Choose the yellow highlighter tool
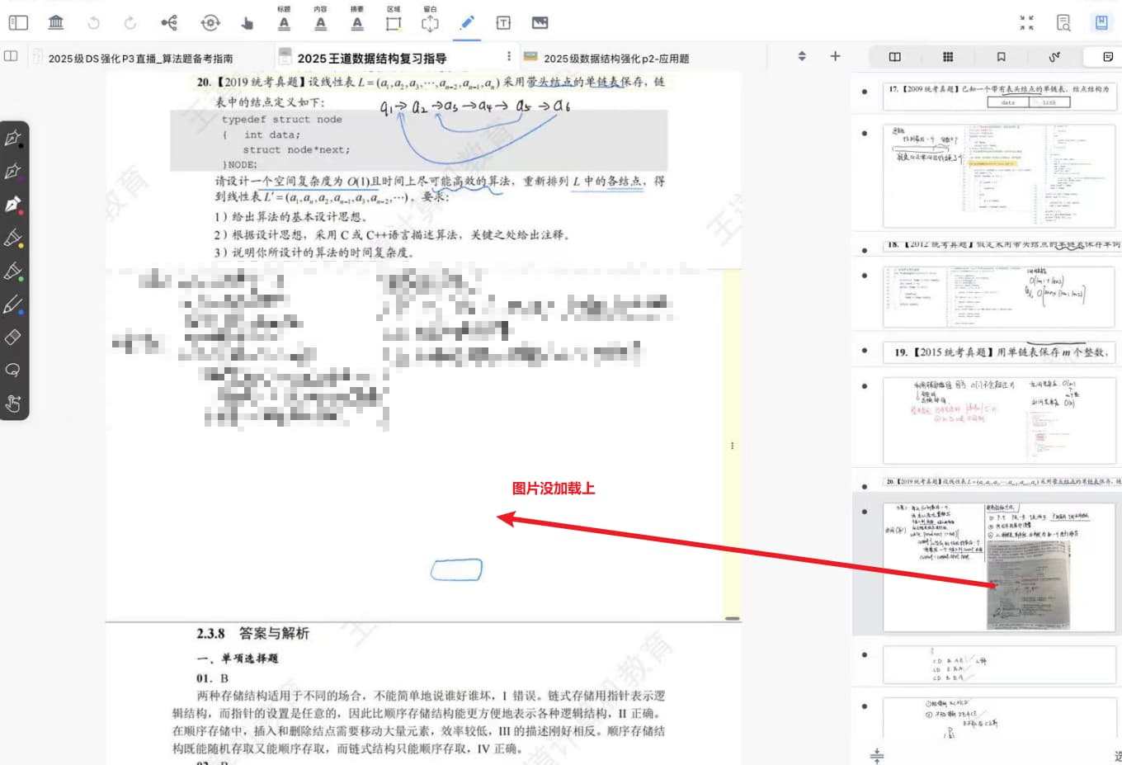This screenshot has width=1122, height=765. 13,238
